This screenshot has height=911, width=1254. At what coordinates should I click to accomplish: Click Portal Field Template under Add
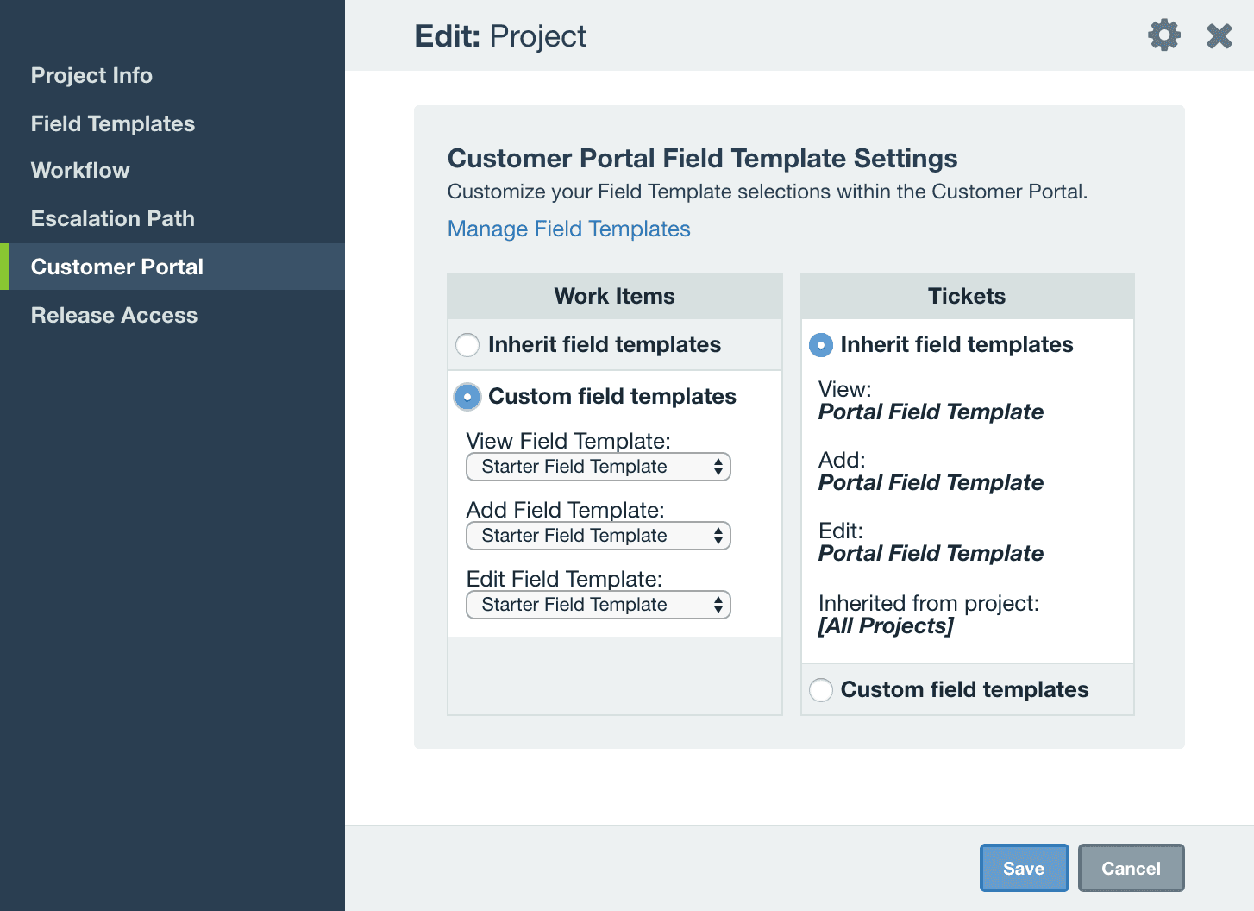tap(931, 482)
